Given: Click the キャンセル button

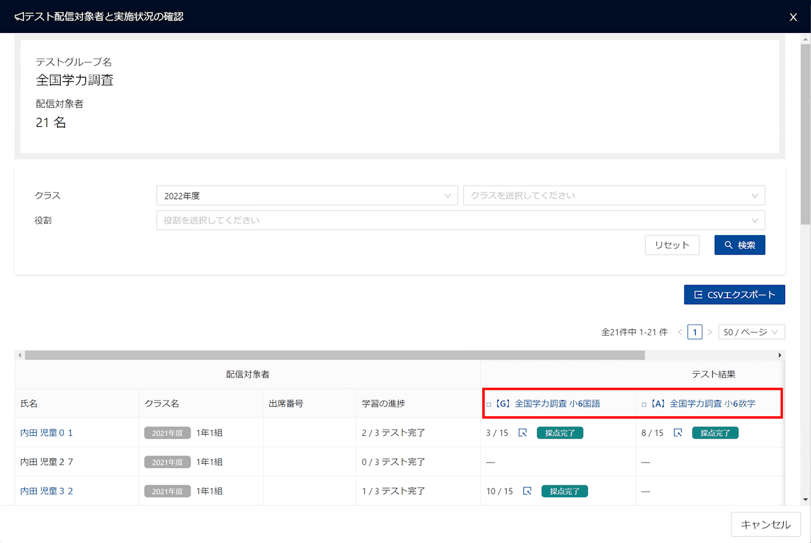Looking at the screenshot, I should (x=766, y=525).
